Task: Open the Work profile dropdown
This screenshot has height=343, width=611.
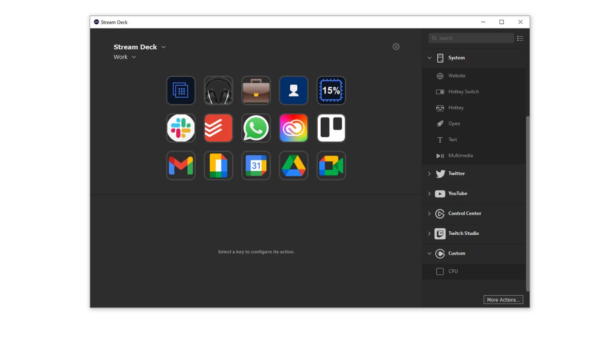Action: (x=125, y=57)
